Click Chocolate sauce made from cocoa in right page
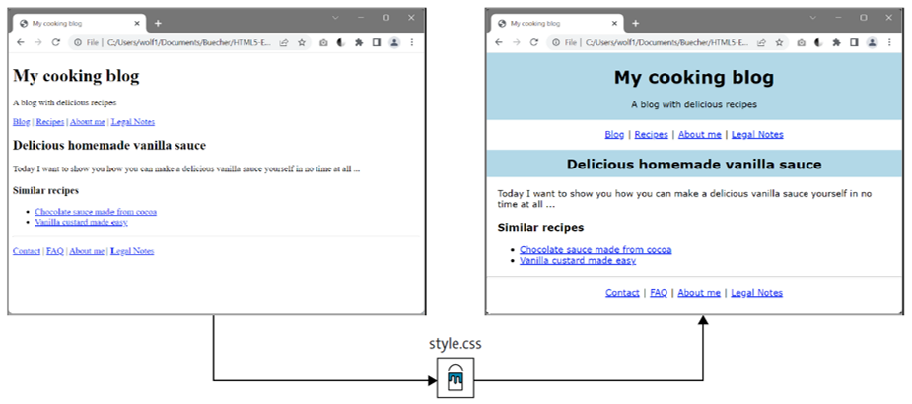Image resolution: width=912 pixels, height=404 pixels. point(596,250)
